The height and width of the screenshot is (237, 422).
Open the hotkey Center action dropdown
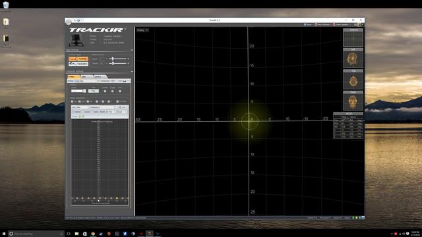coord(78,91)
